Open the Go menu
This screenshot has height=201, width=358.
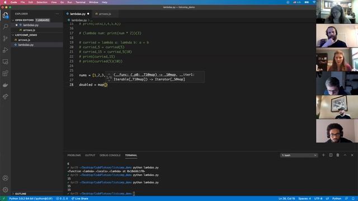(62, 2)
